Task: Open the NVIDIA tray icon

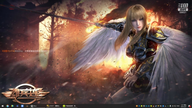Action: click(168, 106)
